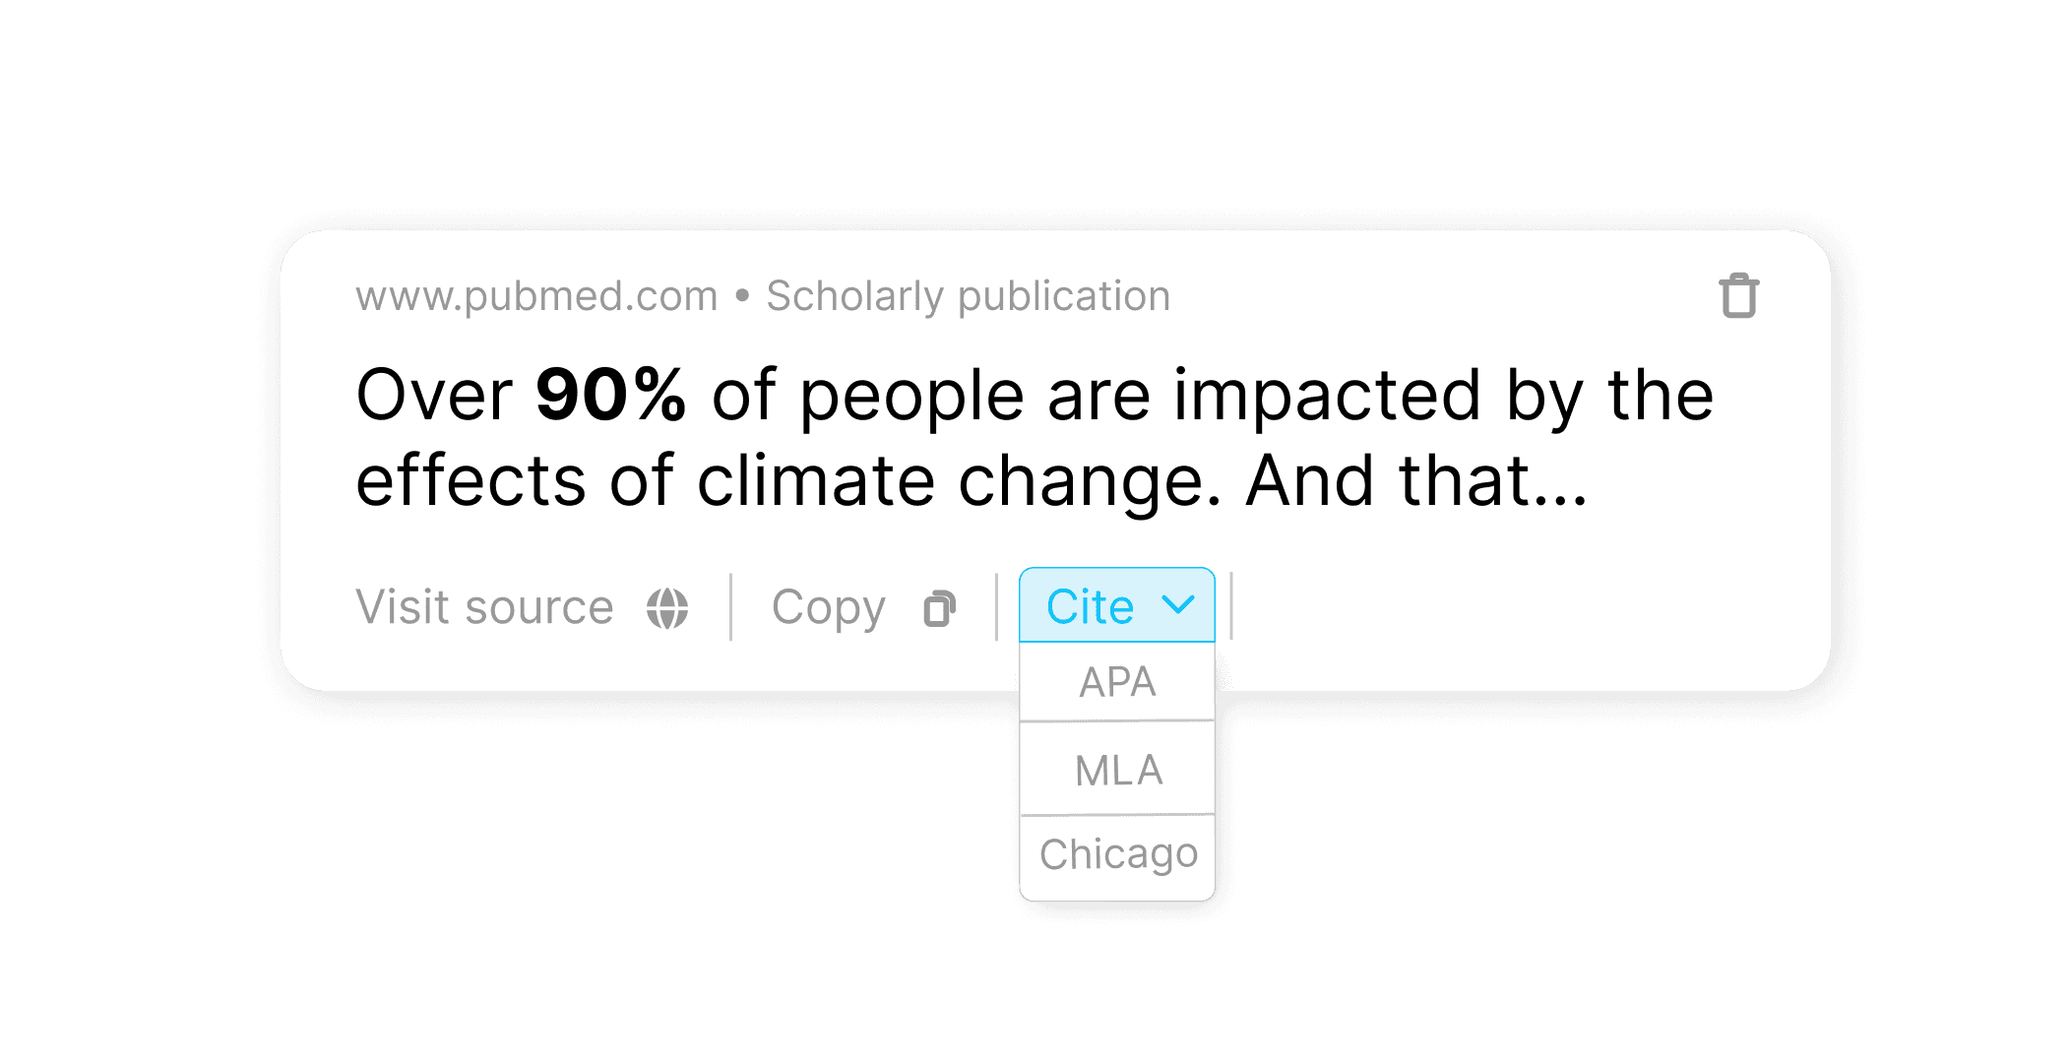Select MLA from the Cite menu
This screenshot has height=1060, width=2070.
[x=1117, y=769]
